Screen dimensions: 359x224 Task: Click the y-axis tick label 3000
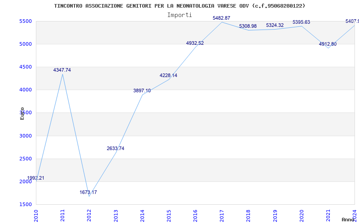[26, 136]
